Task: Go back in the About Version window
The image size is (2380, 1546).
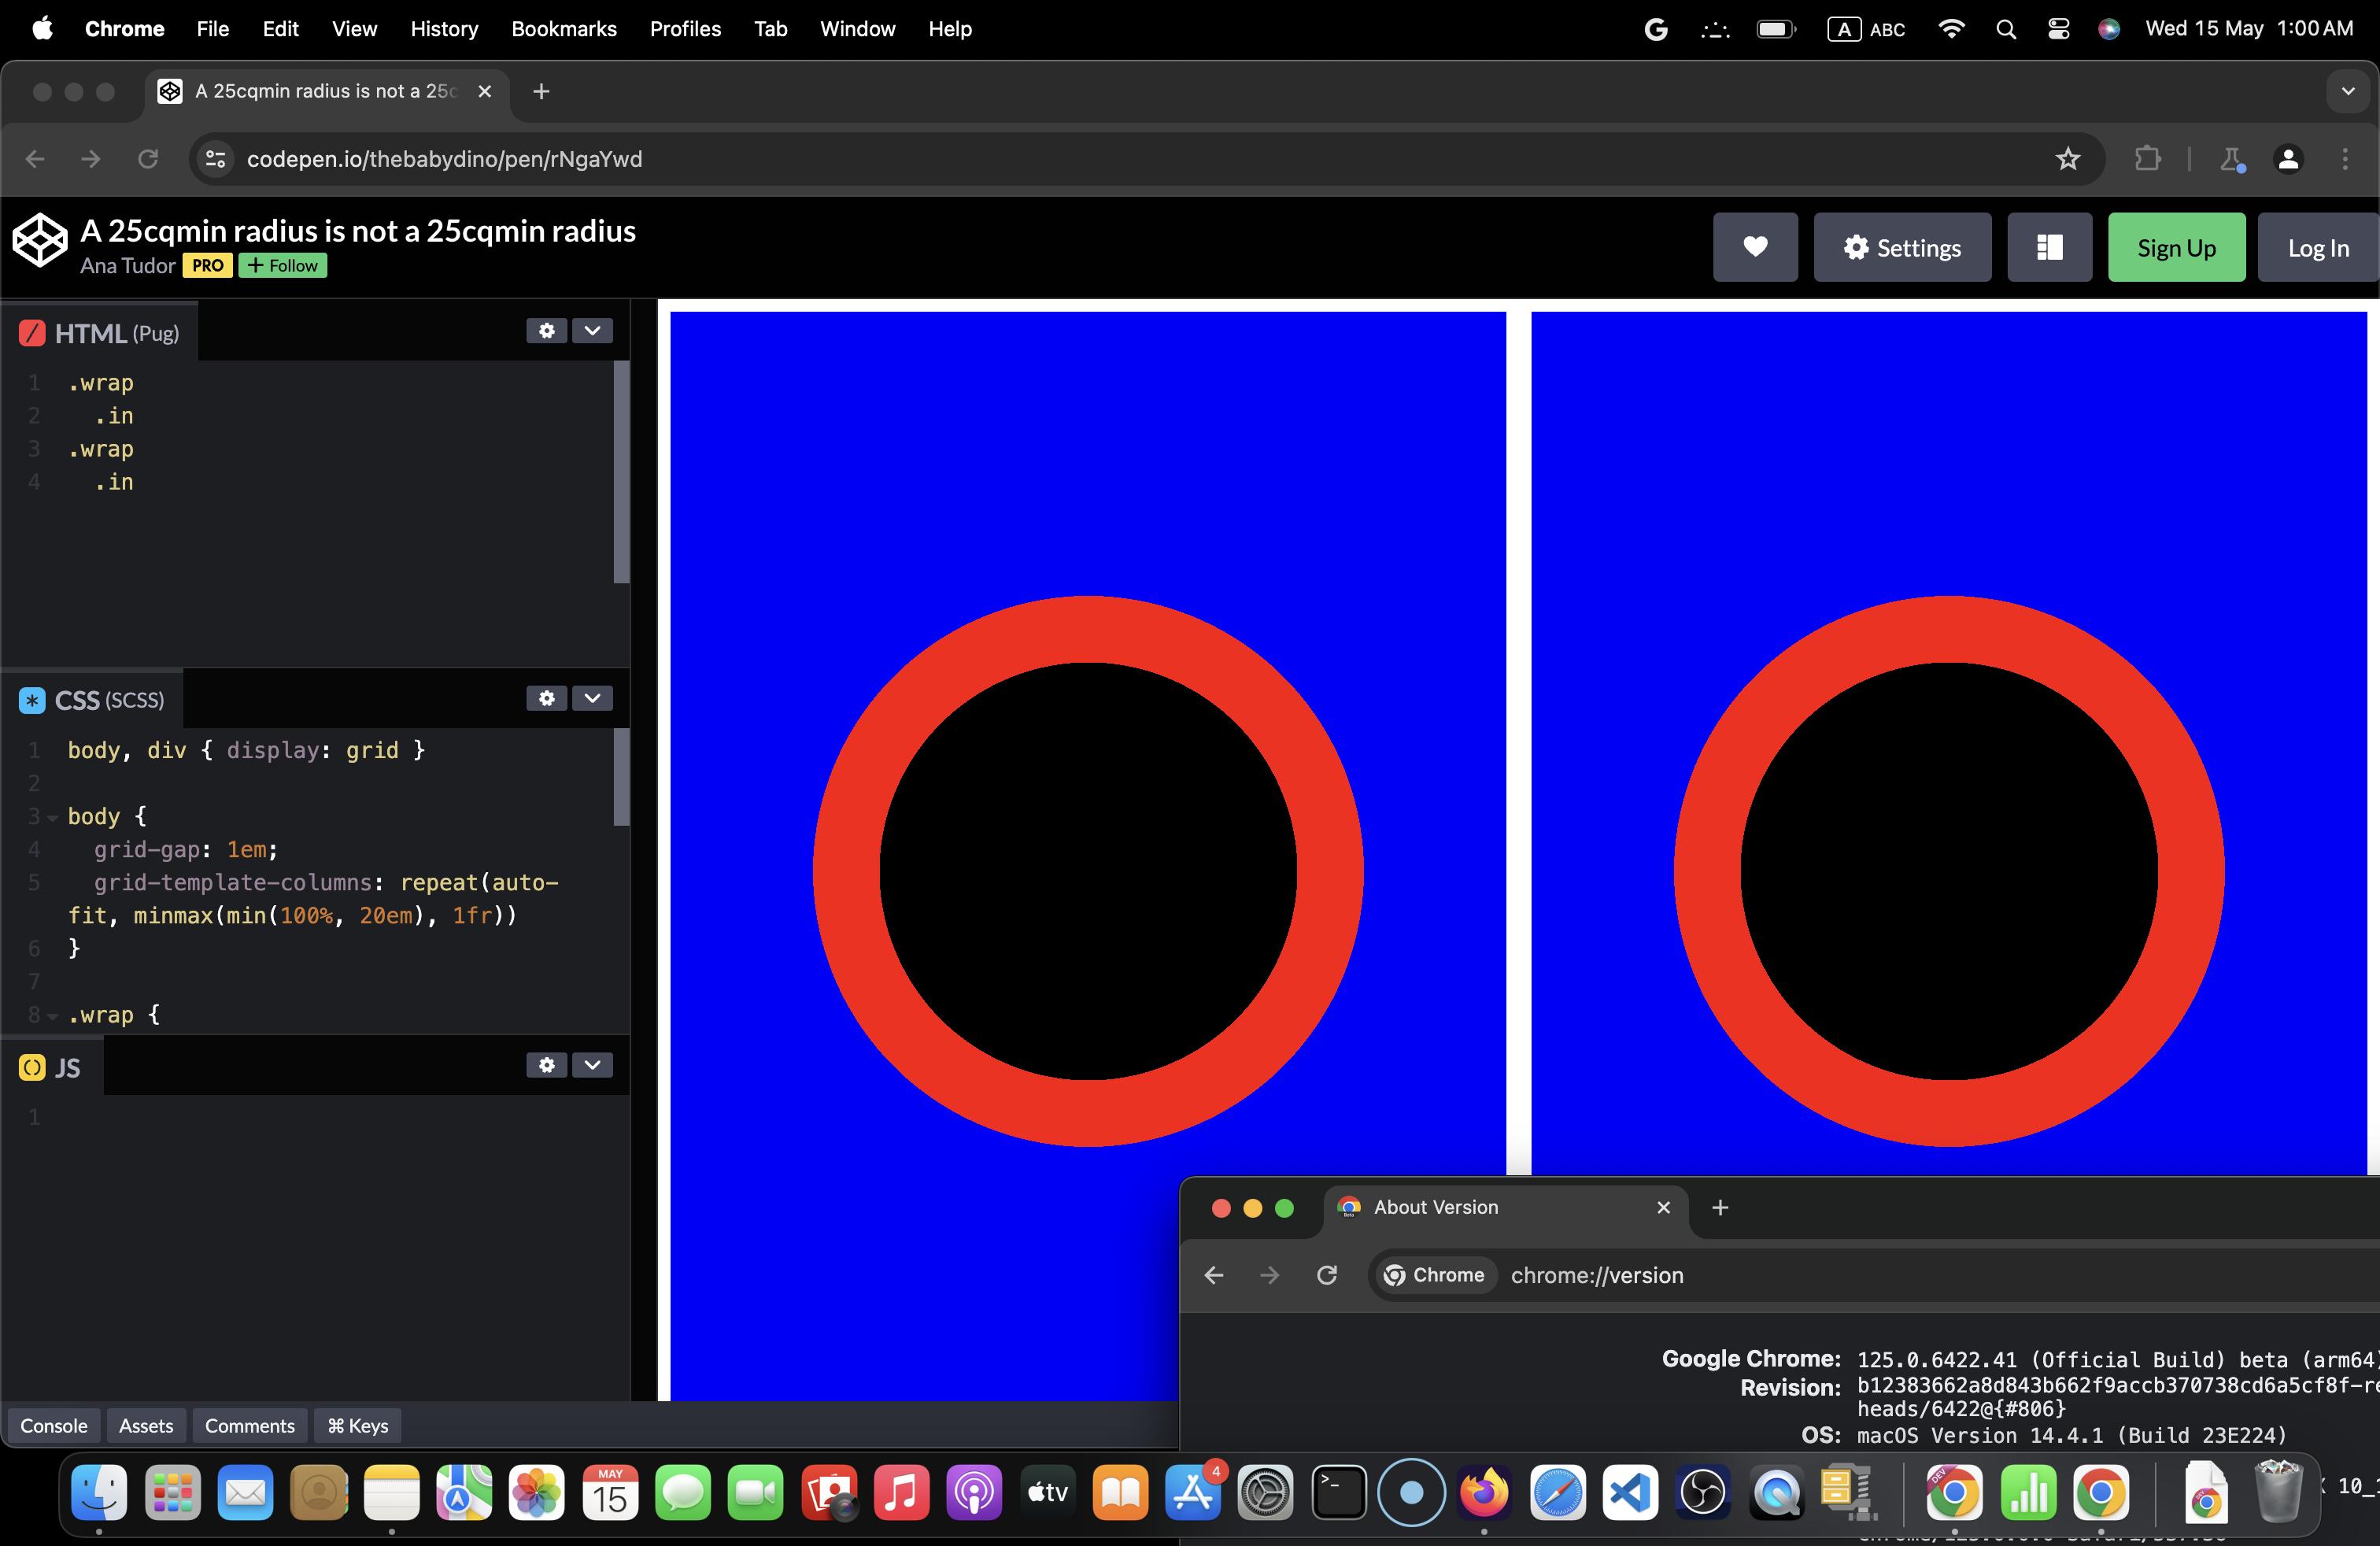Action: 1214,1275
